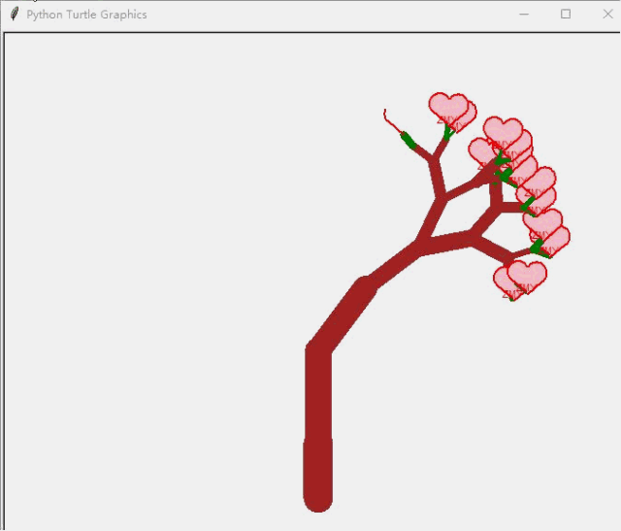Minimize the Python Turtle Graphics window
This screenshot has width=621, height=531.
tap(524, 15)
